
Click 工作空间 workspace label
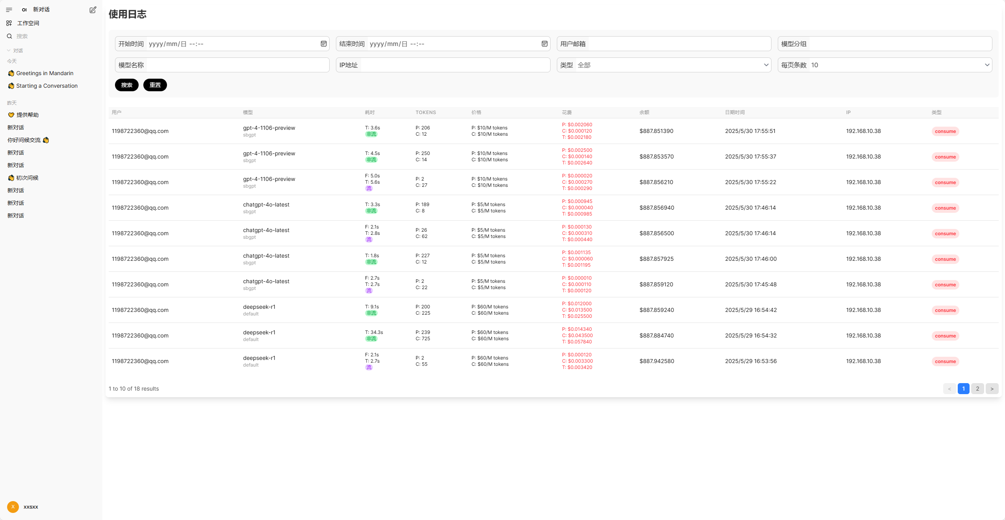click(x=28, y=23)
